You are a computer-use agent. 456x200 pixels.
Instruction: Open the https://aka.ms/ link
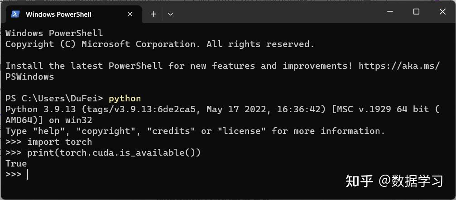tap(399, 66)
